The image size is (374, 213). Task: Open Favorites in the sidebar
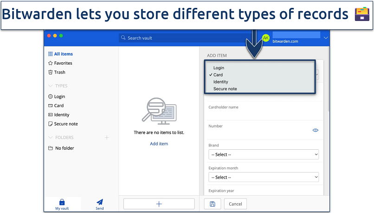63,63
